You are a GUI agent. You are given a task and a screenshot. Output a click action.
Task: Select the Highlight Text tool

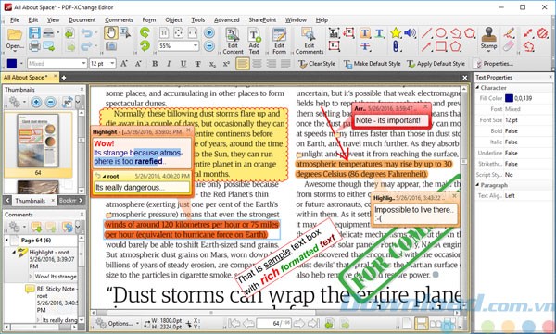(365, 33)
